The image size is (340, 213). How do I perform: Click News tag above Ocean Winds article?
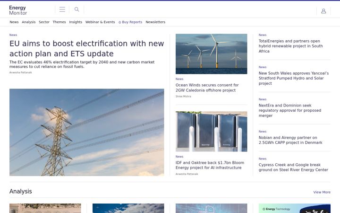pos(179,79)
